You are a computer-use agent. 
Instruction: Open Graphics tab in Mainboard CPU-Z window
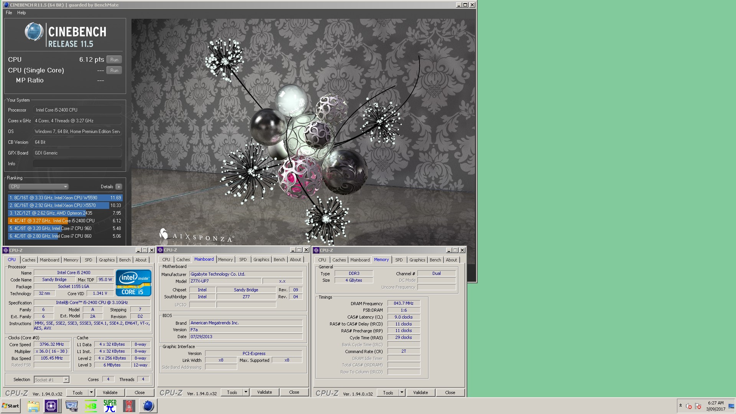pos(261,260)
